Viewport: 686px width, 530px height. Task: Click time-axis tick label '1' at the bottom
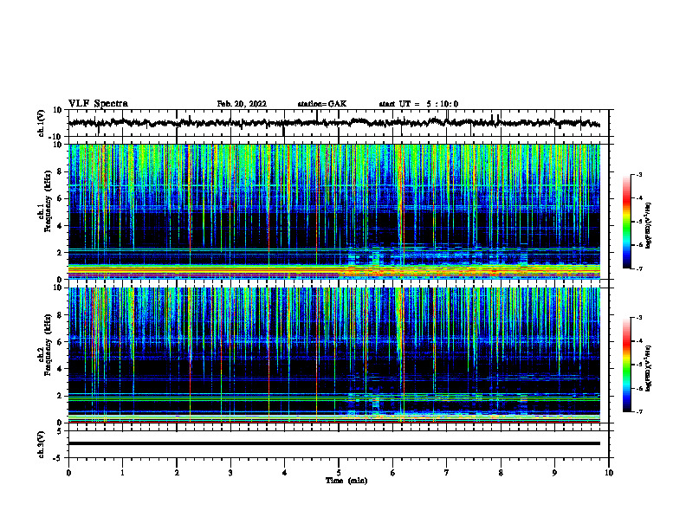(x=122, y=473)
